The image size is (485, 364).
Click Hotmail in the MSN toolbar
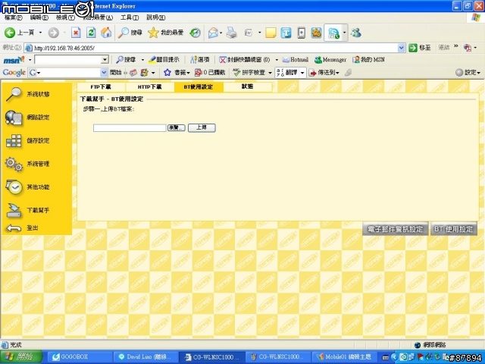[296, 59]
